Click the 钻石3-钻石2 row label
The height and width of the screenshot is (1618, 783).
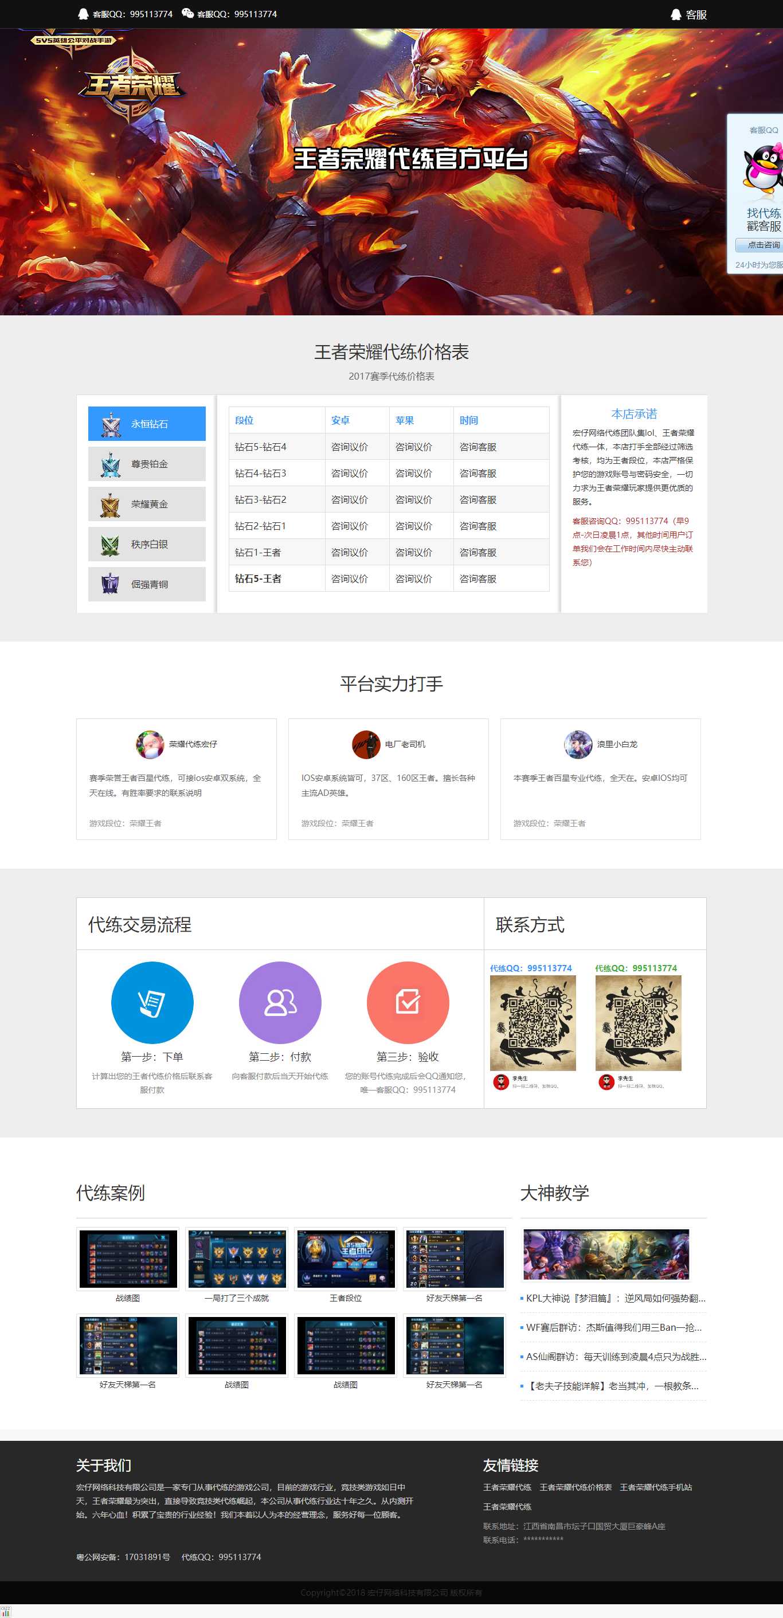point(261,500)
